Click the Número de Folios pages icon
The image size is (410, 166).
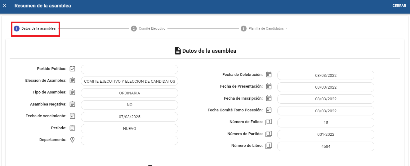pos(269,122)
